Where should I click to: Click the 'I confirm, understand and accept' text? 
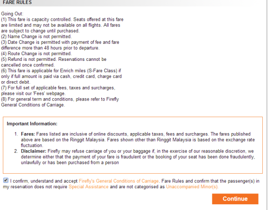click(x=44, y=181)
